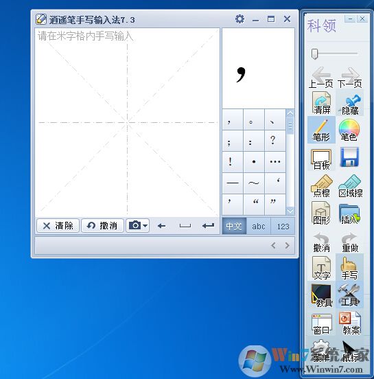The image size is (374, 379).
Task: Click the 插入 insert folder icon
Action: [349, 214]
